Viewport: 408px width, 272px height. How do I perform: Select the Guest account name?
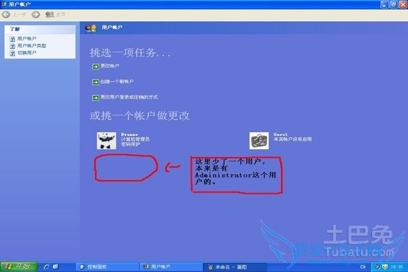click(280, 135)
